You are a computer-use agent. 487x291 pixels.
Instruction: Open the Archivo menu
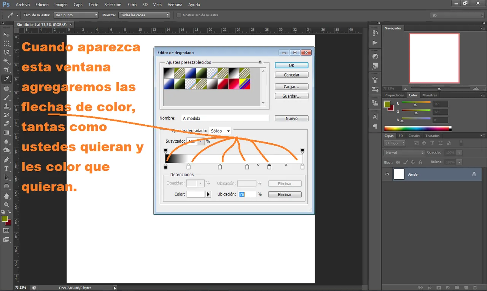pos(23,5)
